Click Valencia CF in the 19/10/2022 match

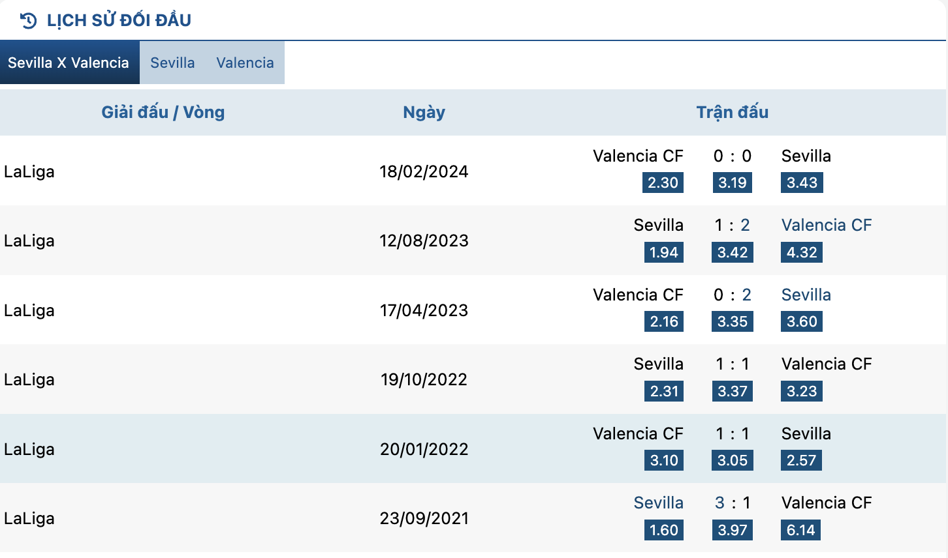(x=827, y=364)
